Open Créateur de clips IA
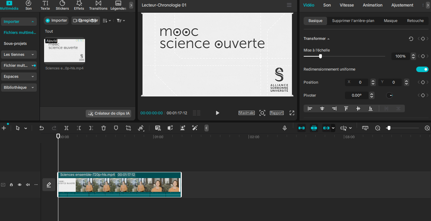The width and height of the screenshot is (431, 221). (x=108, y=113)
